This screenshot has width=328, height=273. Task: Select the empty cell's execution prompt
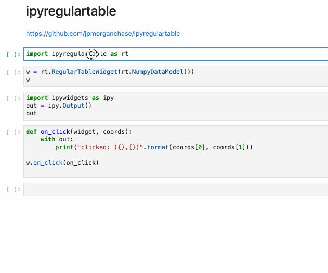(x=14, y=190)
